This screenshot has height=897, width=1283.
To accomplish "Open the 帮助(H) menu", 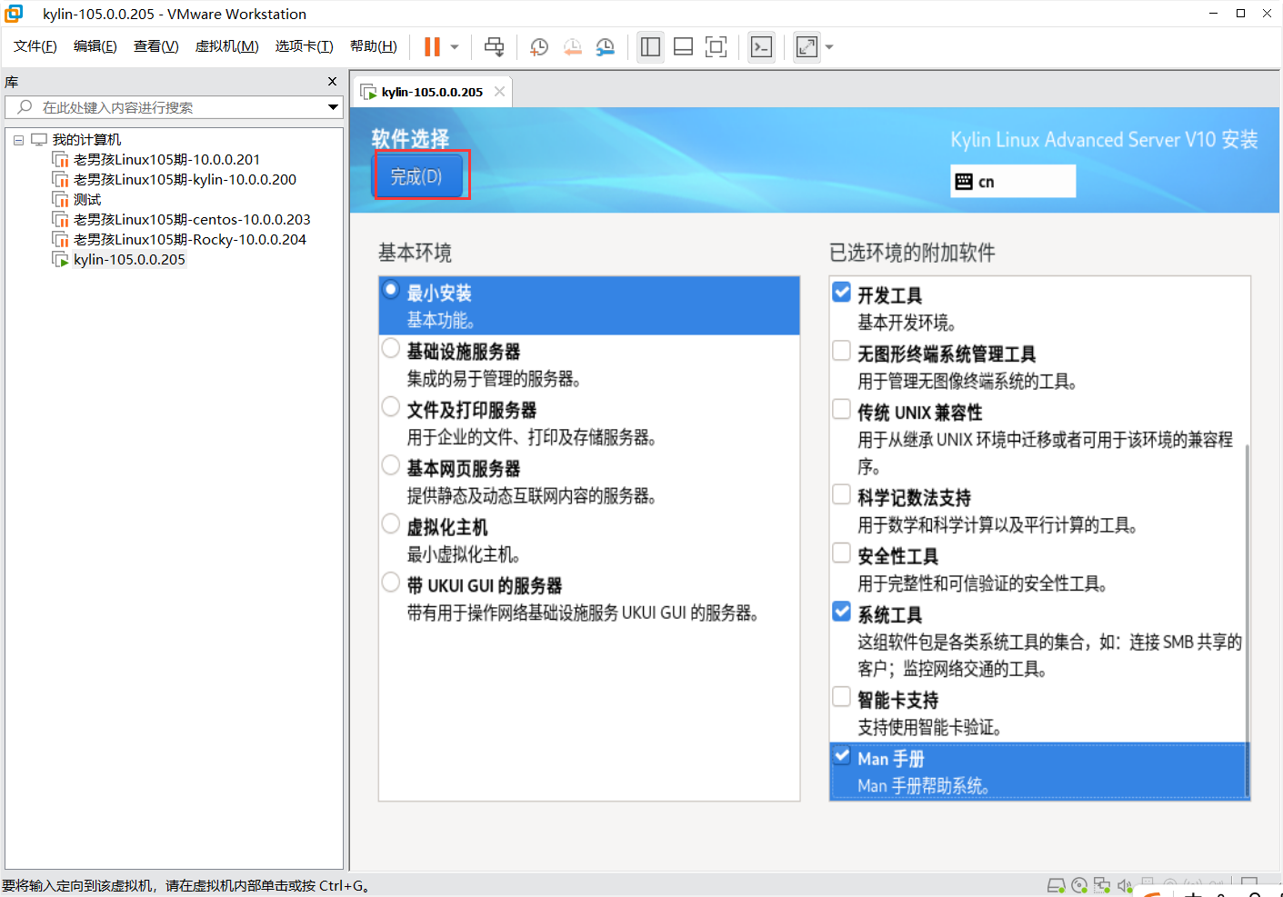I will click(374, 46).
